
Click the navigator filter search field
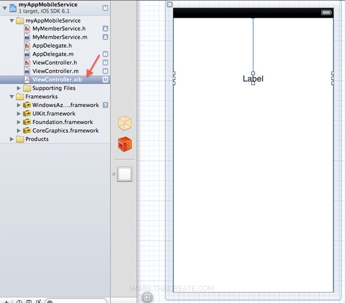pyautogui.click(x=76, y=301)
